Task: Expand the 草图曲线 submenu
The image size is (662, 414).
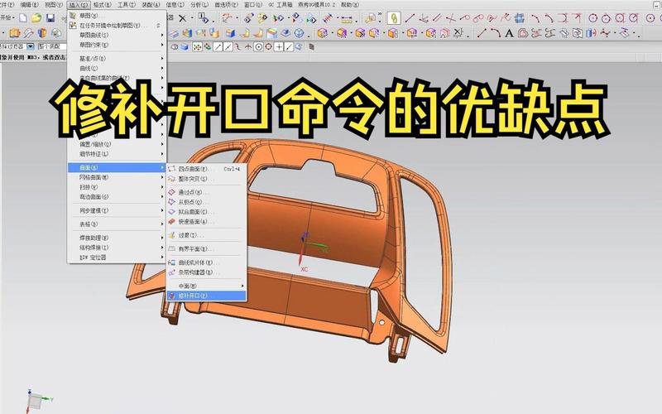Action: (117, 35)
